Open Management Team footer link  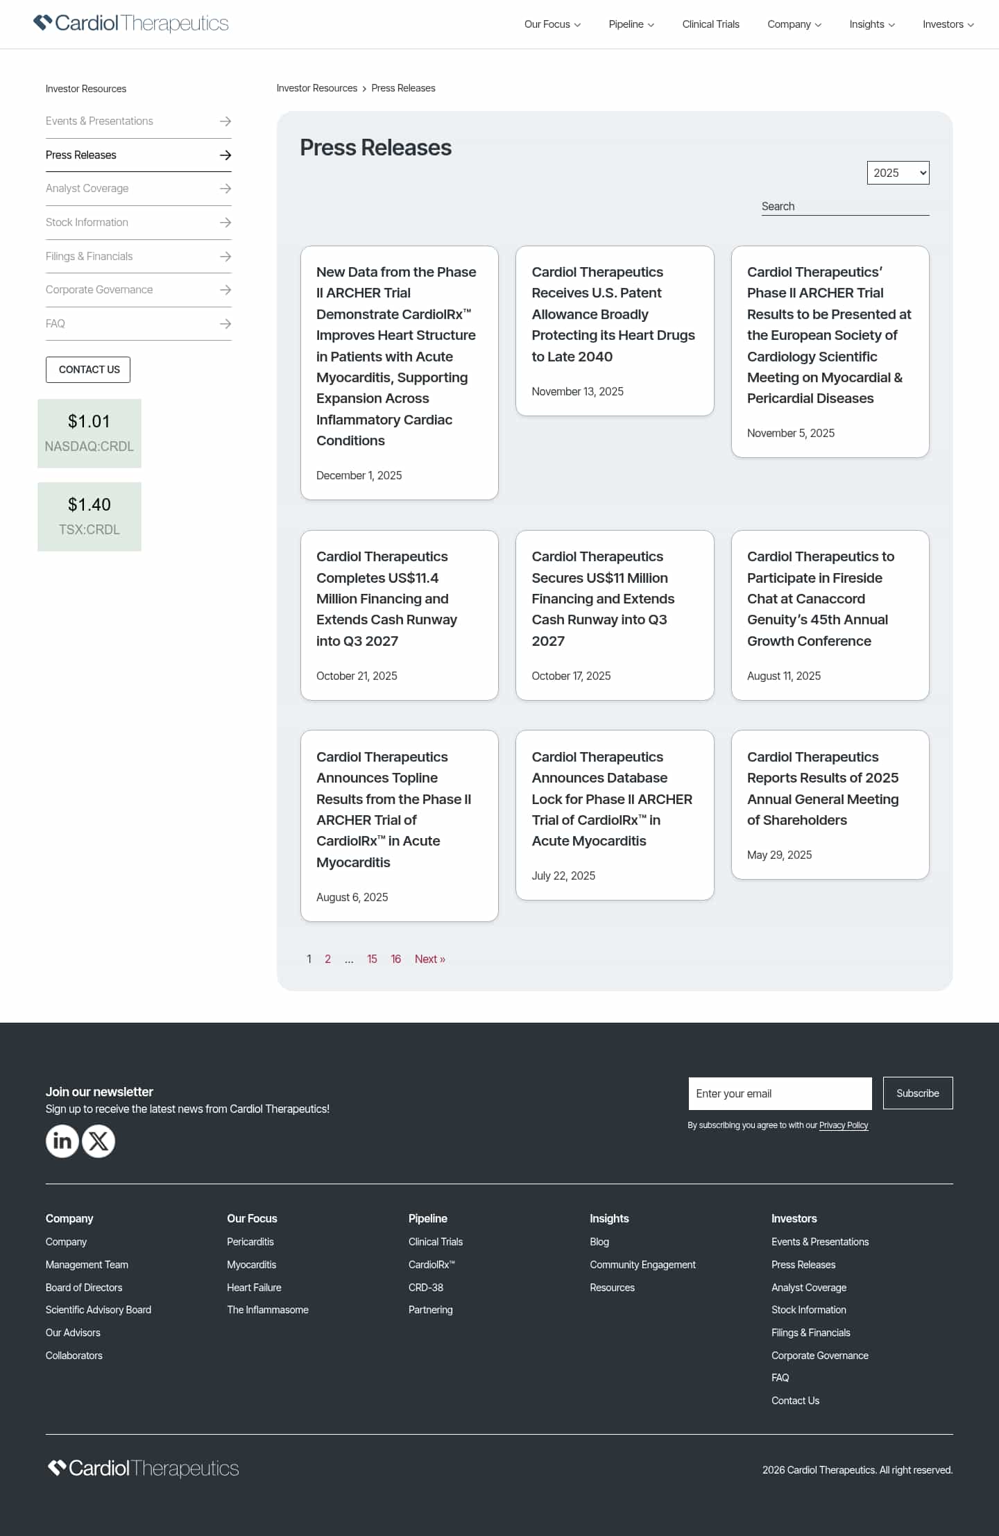click(x=87, y=1265)
